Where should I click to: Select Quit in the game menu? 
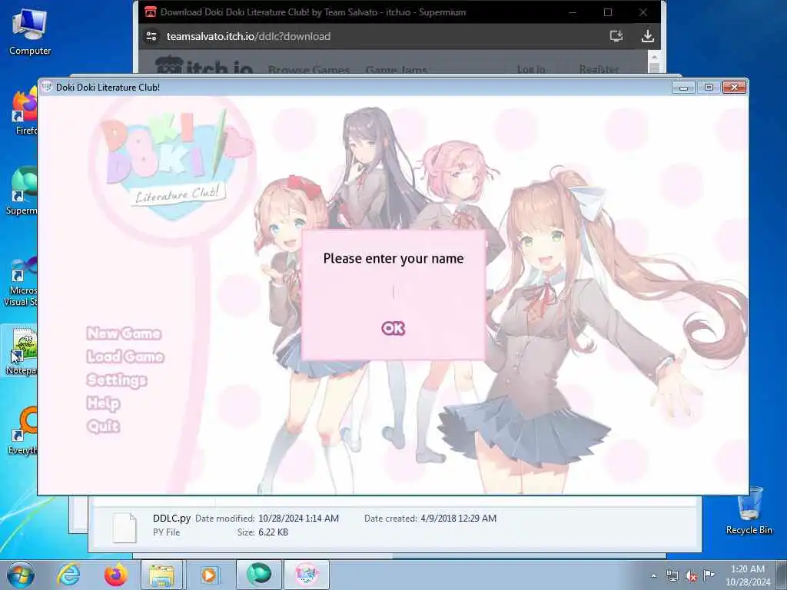tap(103, 426)
